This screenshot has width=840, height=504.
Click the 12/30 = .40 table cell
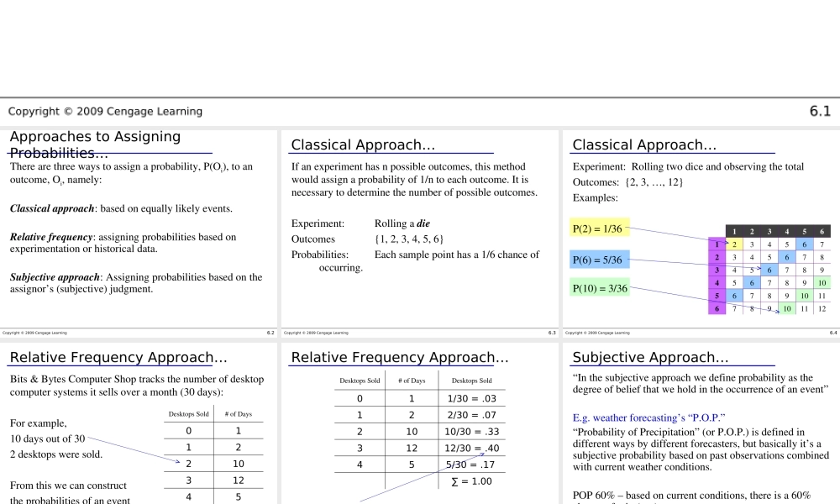click(x=471, y=449)
